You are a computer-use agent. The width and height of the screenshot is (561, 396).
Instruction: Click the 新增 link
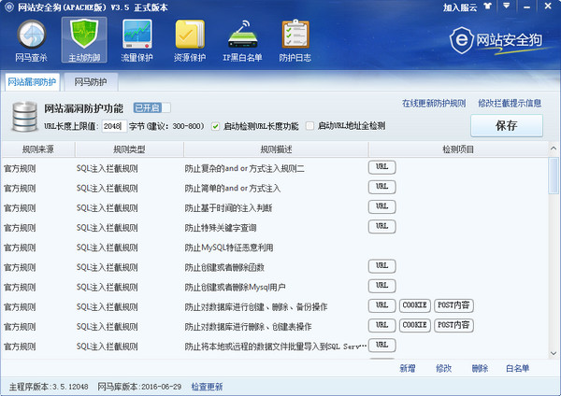(407, 369)
